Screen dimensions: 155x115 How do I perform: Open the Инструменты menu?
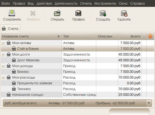pyautogui.click(x=105, y=4)
